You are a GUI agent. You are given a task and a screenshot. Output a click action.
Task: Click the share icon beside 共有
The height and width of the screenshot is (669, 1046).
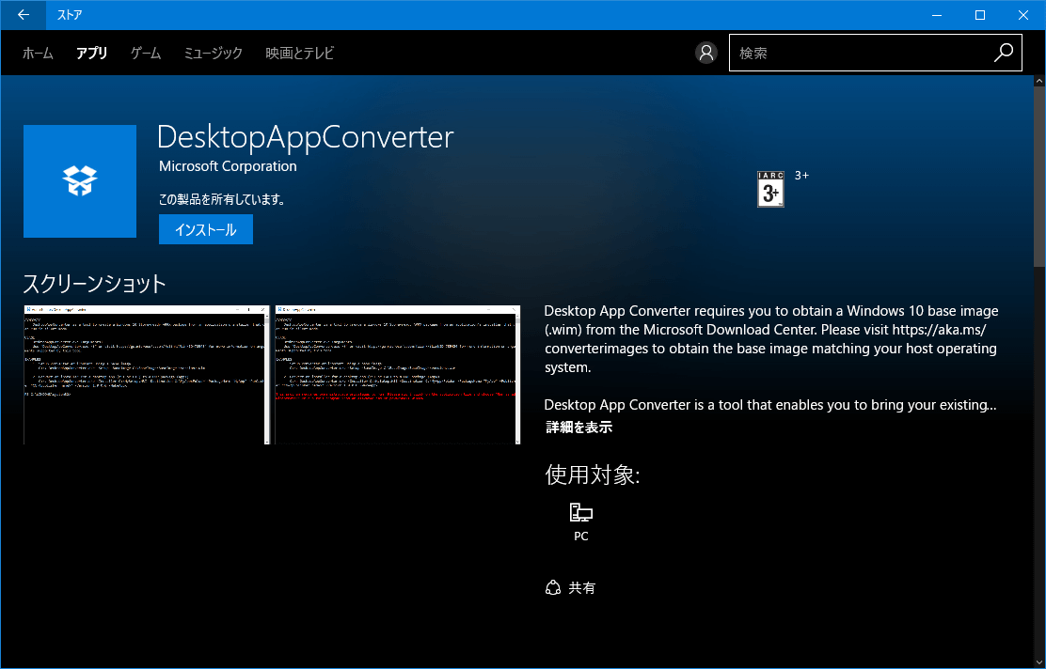553,587
